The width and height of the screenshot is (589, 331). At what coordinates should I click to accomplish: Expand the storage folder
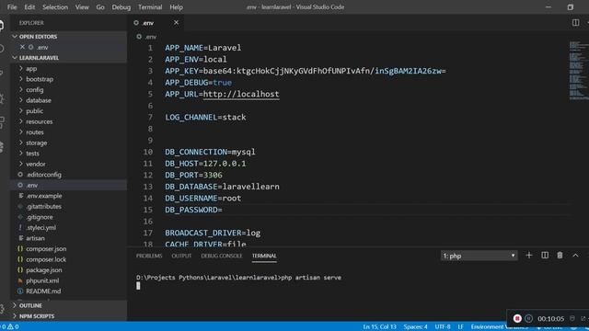[x=37, y=143]
